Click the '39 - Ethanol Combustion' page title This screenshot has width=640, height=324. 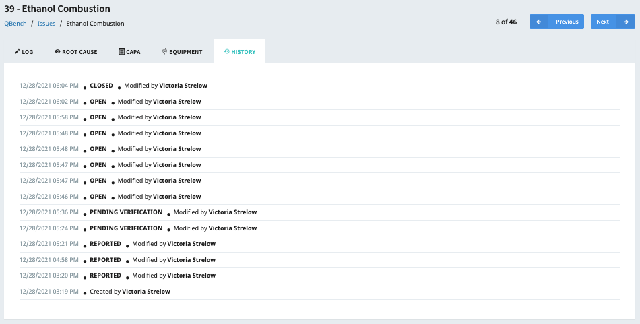[57, 9]
